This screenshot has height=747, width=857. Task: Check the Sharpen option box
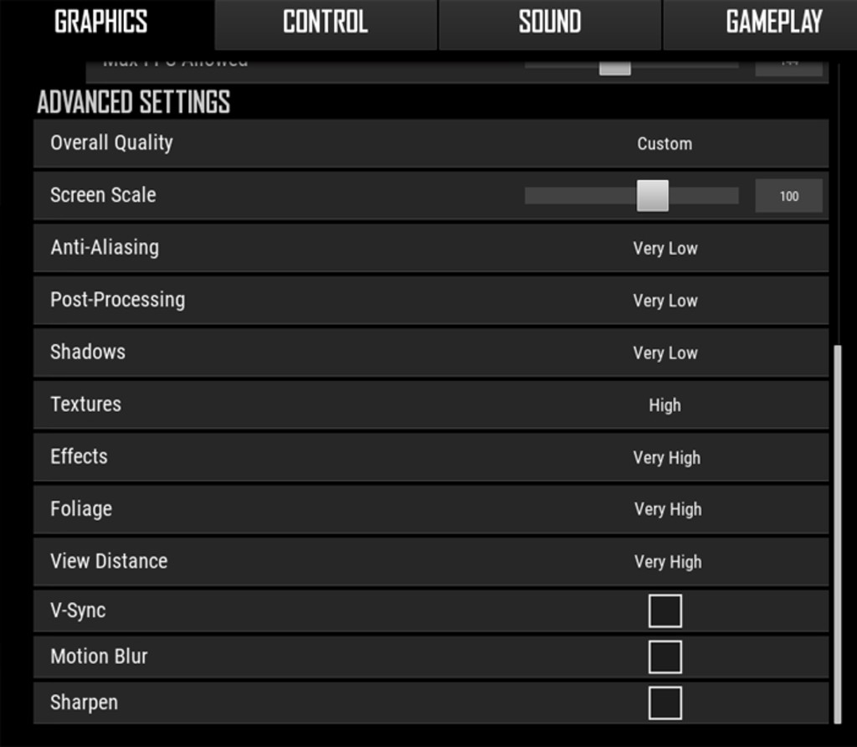665,703
